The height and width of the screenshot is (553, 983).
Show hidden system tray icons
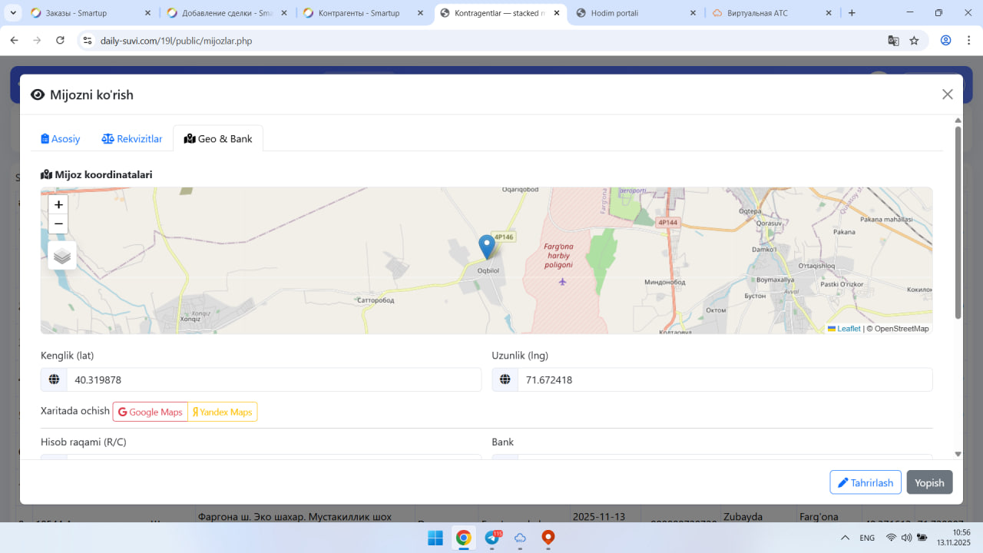845,538
